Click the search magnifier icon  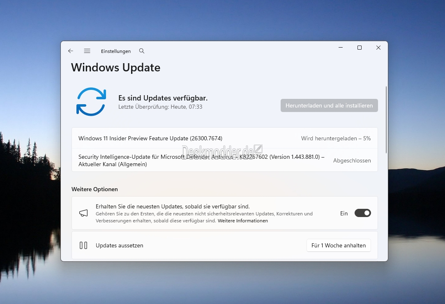point(142,51)
